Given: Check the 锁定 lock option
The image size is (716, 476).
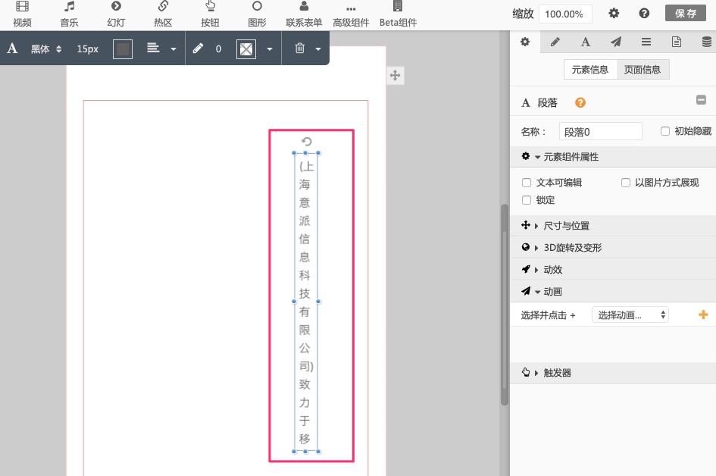Looking at the screenshot, I should (x=527, y=200).
